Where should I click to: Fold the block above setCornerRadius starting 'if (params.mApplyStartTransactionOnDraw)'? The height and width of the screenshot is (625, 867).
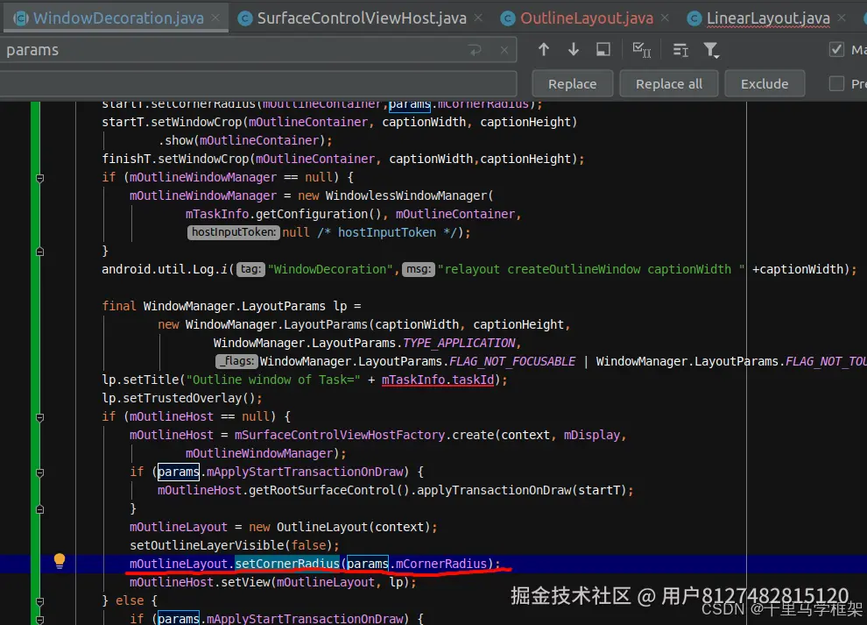pos(39,472)
